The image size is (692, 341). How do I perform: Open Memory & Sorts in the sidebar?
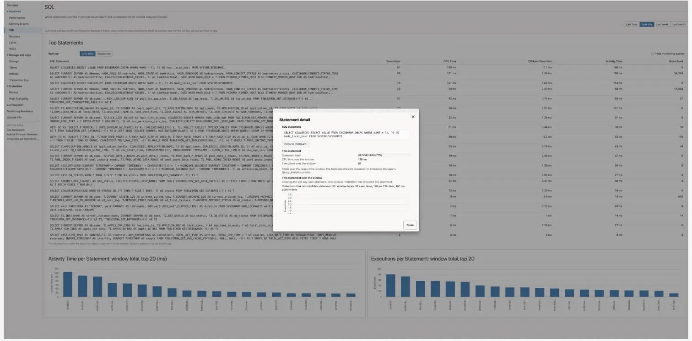pos(19,24)
